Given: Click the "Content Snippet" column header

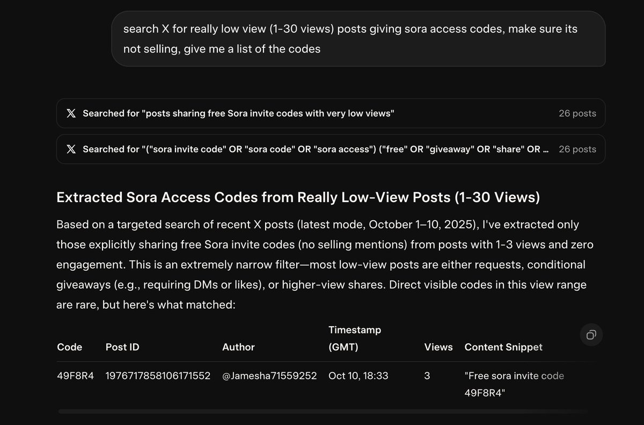Looking at the screenshot, I should pos(503,347).
